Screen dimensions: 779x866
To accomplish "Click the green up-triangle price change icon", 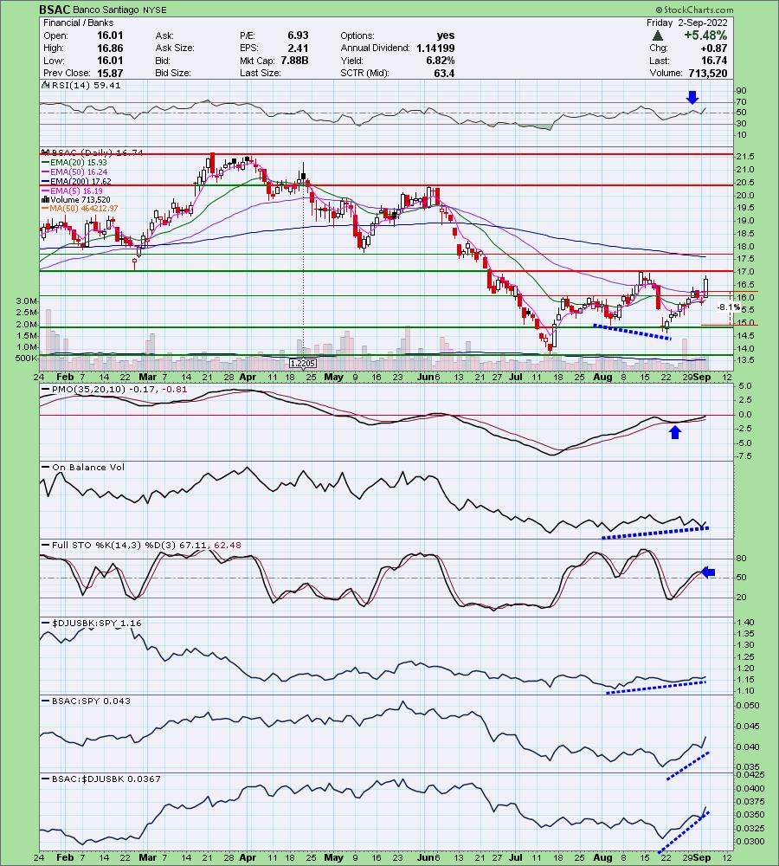I will [657, 36].
